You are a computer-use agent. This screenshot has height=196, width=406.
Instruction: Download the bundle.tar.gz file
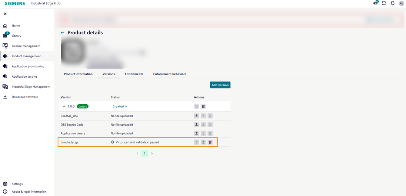click(x=203, y=142)
